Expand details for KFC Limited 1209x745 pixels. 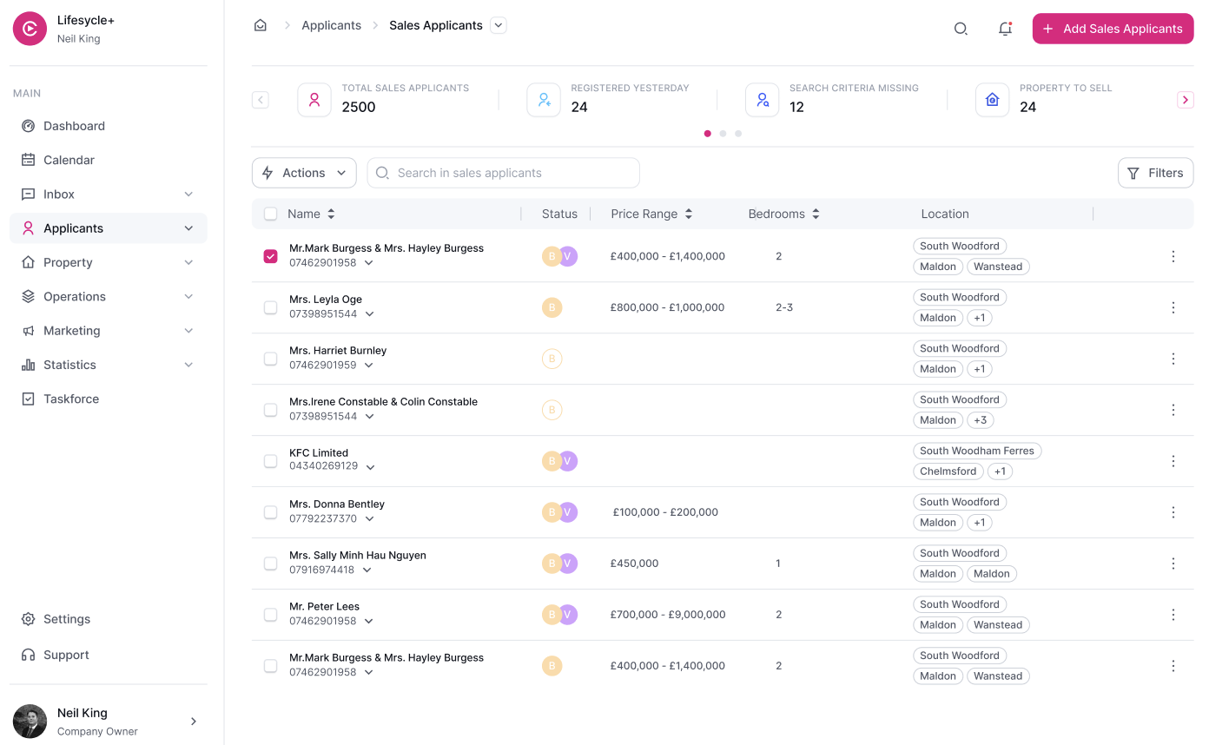click(371, 466)
